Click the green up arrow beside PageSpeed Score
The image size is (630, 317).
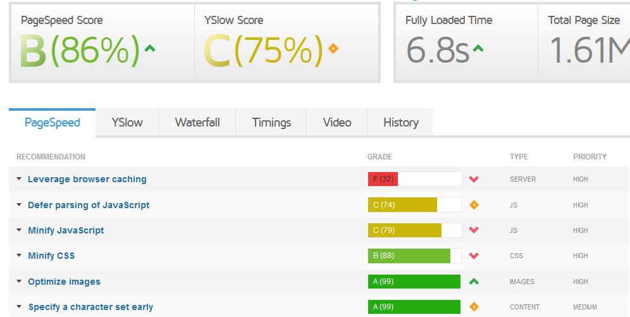(150, 48)
